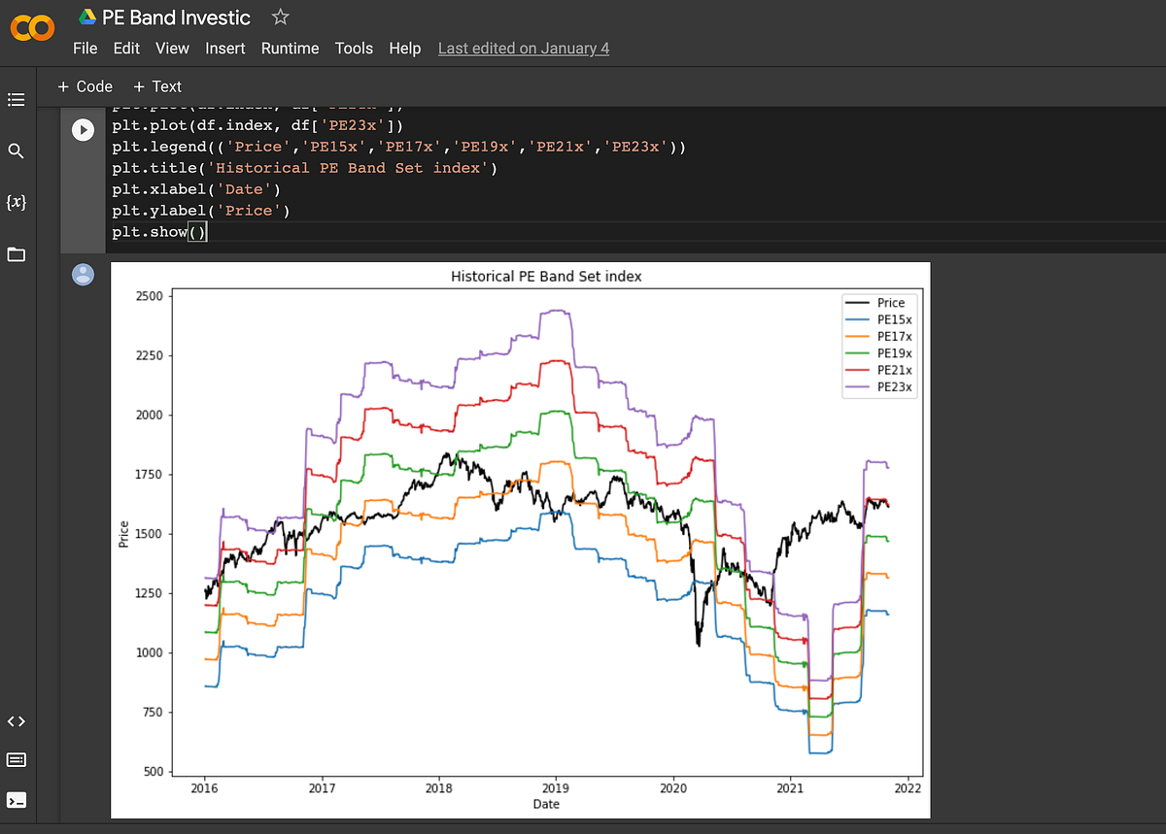The height and width of the screenshot is (834, 1166).
Task: Open a Terminal from the left sidebar
Action: tap(16, 800)
